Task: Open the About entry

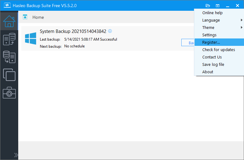Action: [219, 72]
